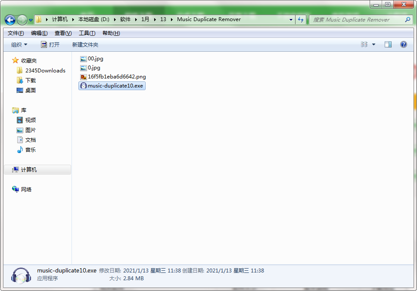Open the view options dropdown arrow
Viewport: 417px width, 291px height.
pyautogui.click(x=373, y=44)
